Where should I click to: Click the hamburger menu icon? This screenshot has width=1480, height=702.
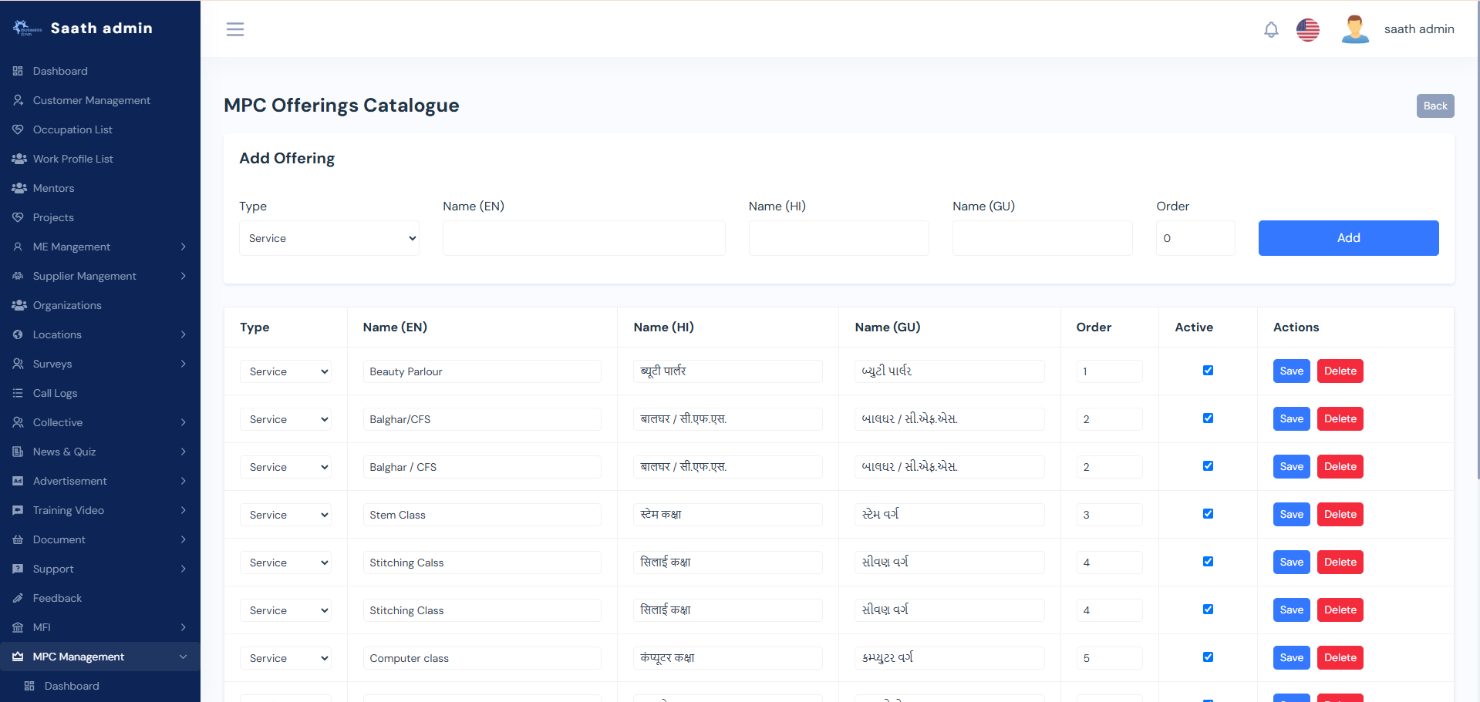(x=235, y=29)
